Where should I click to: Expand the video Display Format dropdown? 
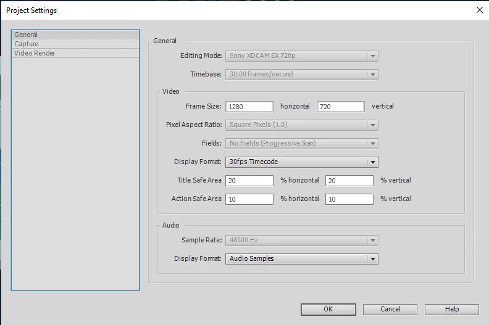pyautogui.click(x=301, y=162)
